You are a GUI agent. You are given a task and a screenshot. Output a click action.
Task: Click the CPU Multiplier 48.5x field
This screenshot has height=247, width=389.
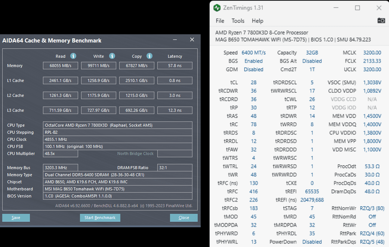point(61,153)
